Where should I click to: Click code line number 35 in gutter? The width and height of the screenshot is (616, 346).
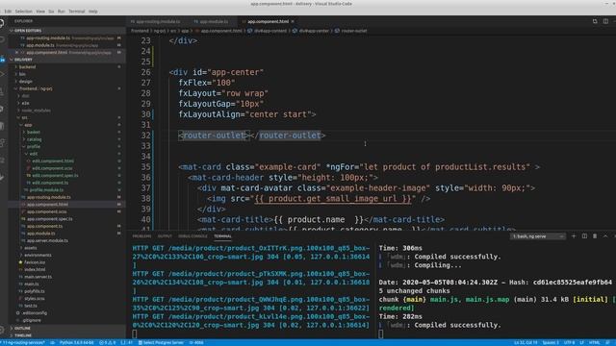[145, 166]
